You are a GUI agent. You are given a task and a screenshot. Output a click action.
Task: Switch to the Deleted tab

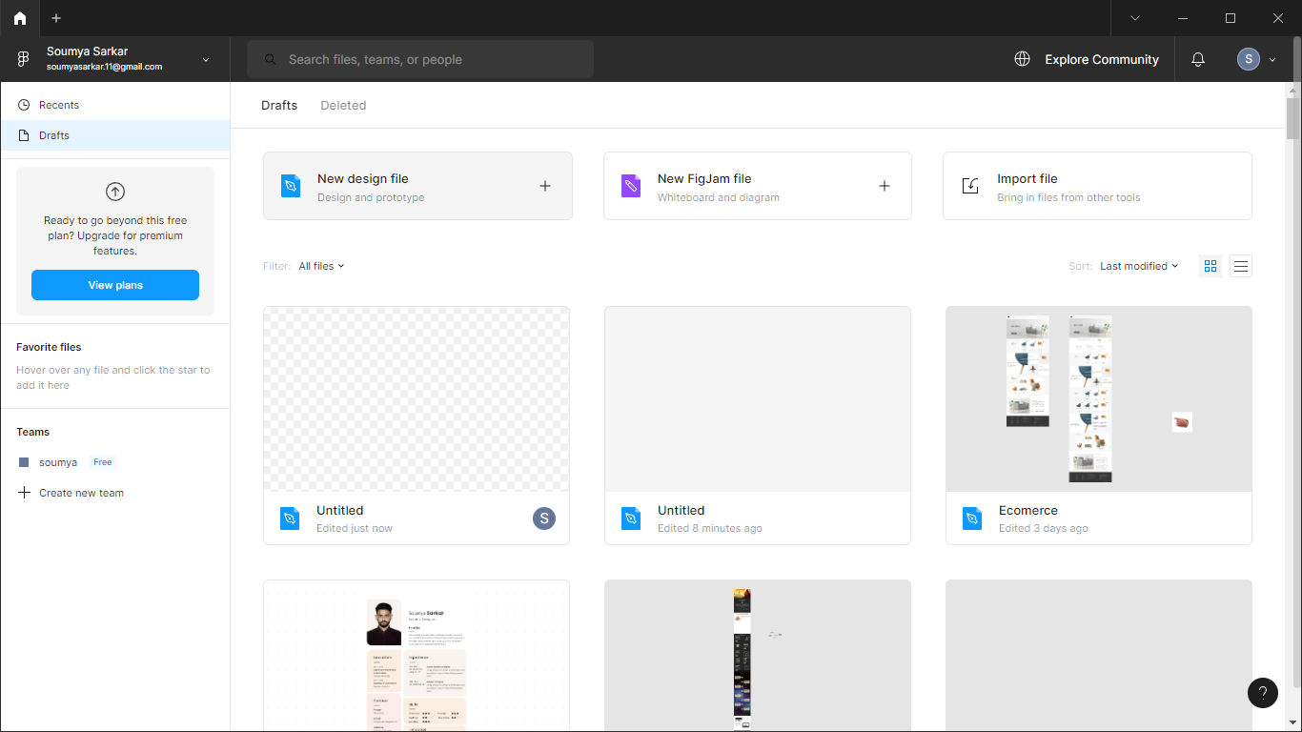tap(343, 105)
